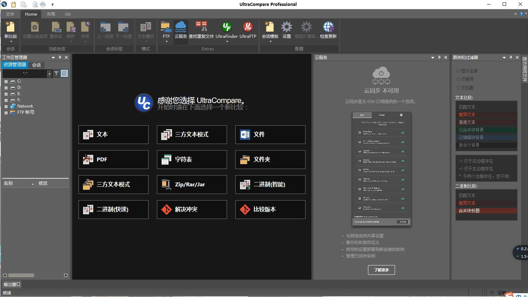Expand the Network tree node

click(x=6, y=107)
